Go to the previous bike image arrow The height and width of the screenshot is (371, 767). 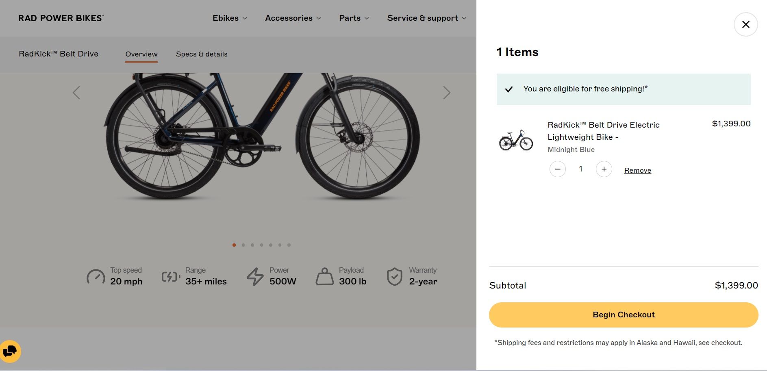76,93
